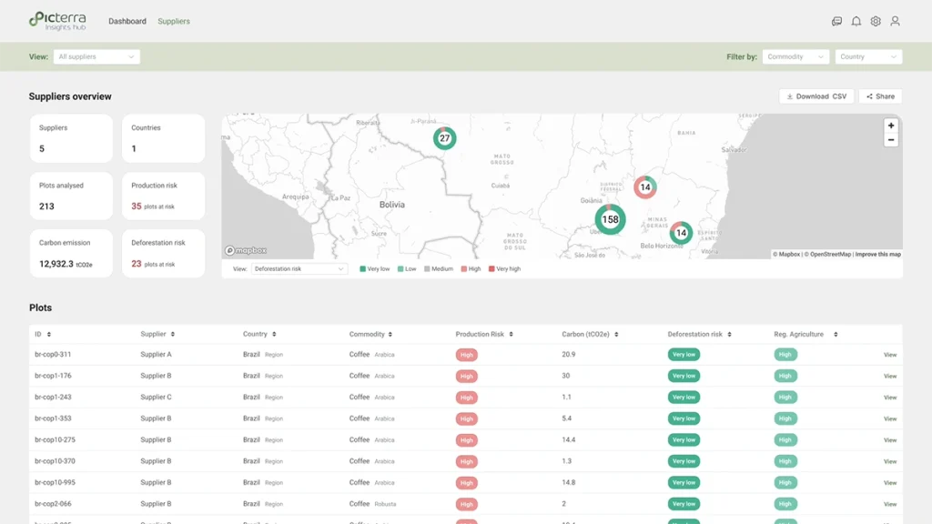
Task: Sort plots by Carbon (tCO2e) arrows
Action: click(x=616, y=335)
